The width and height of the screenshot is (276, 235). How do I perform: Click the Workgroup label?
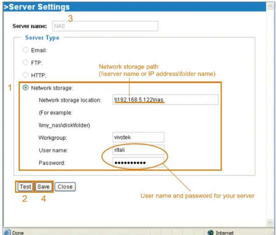coord(53,138)
